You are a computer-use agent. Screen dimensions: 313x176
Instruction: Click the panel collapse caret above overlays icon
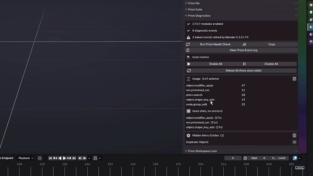[x=299, y=153]
